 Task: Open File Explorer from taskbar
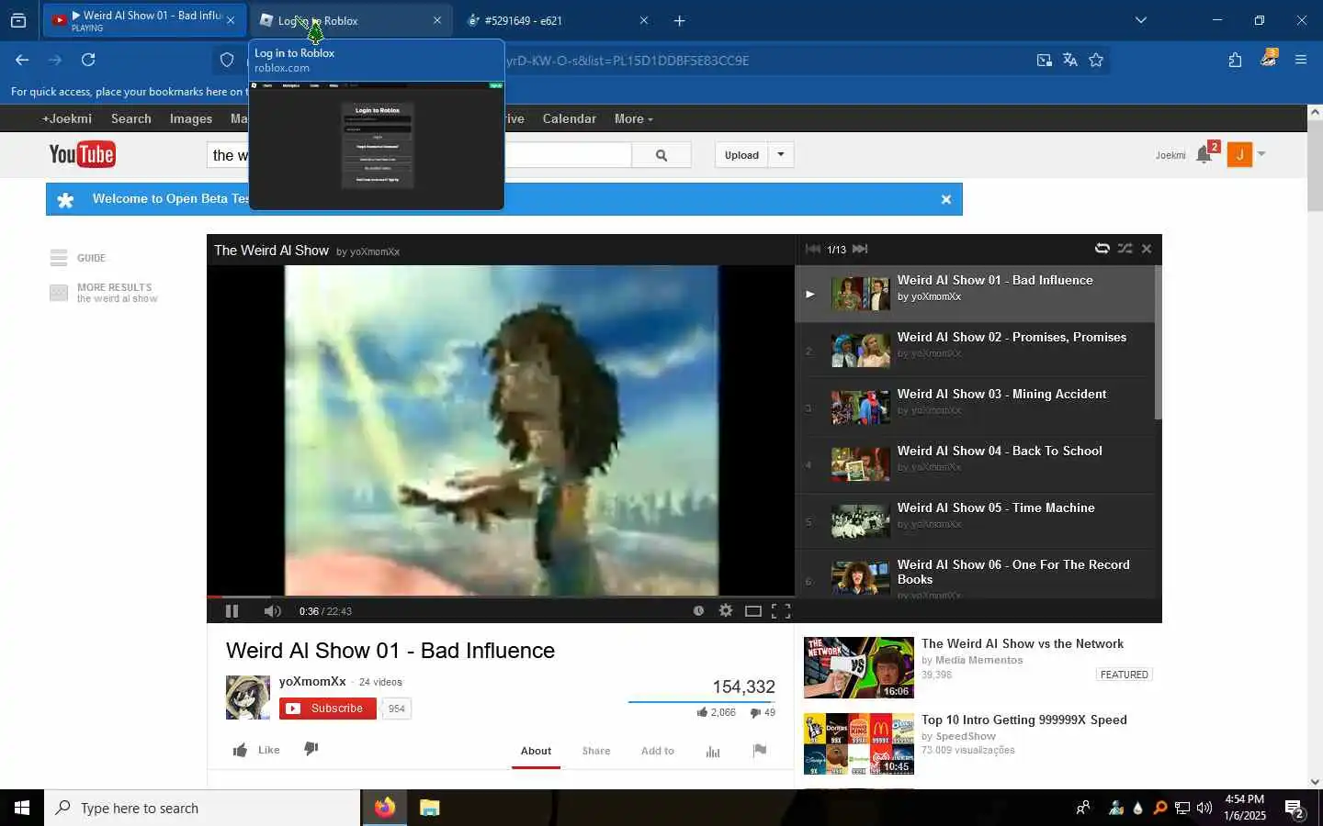click(x=429, y=808)
